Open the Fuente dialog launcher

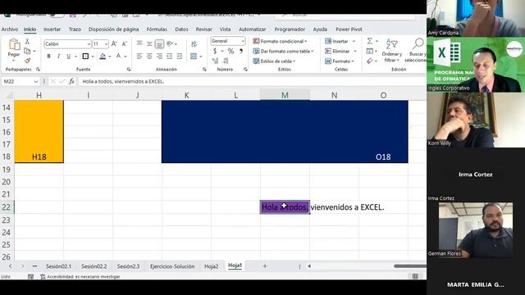tap(129, 69)
